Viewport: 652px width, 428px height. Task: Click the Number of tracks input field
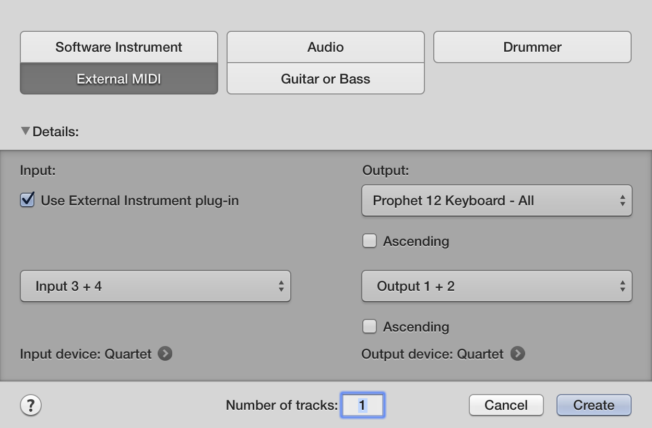363,405
